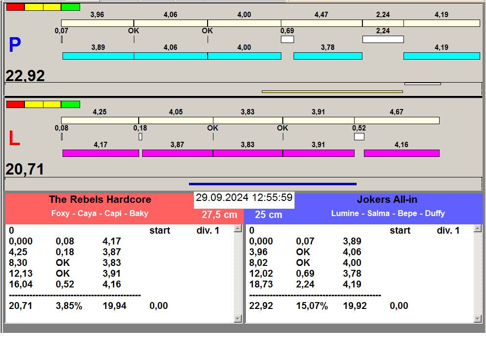Click the red light in lane P
486x350 pixels.
[x=15, y=7]
